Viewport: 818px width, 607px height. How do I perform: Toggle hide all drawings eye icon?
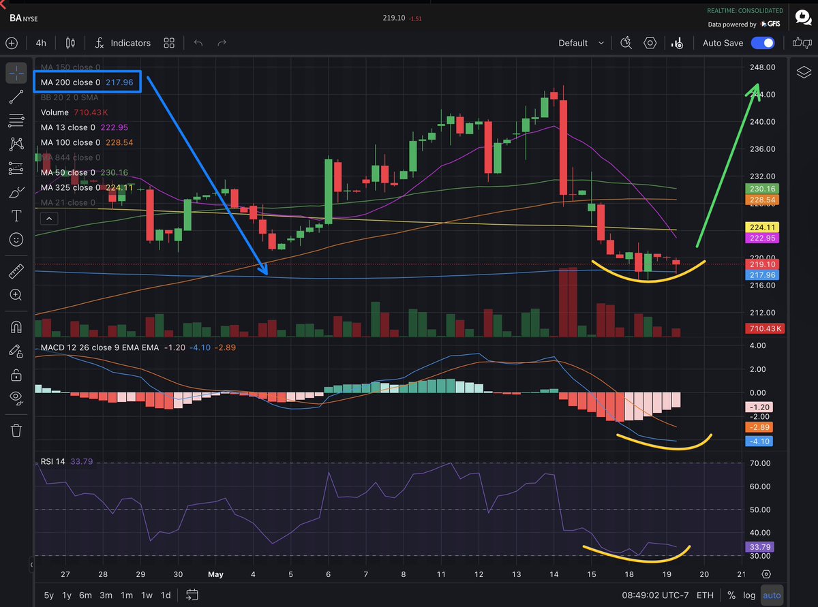click(x=16, y=399)
